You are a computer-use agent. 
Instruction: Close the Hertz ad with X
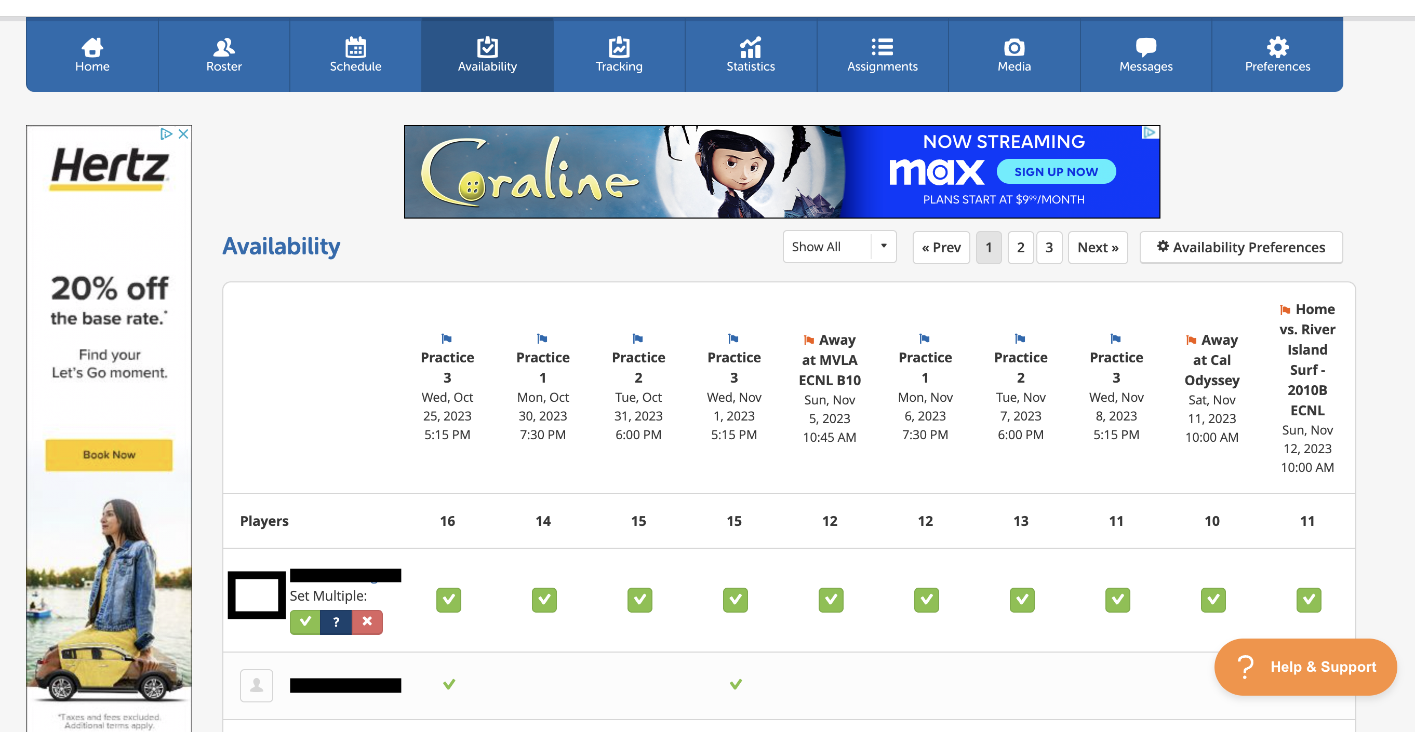coord(183,134)
